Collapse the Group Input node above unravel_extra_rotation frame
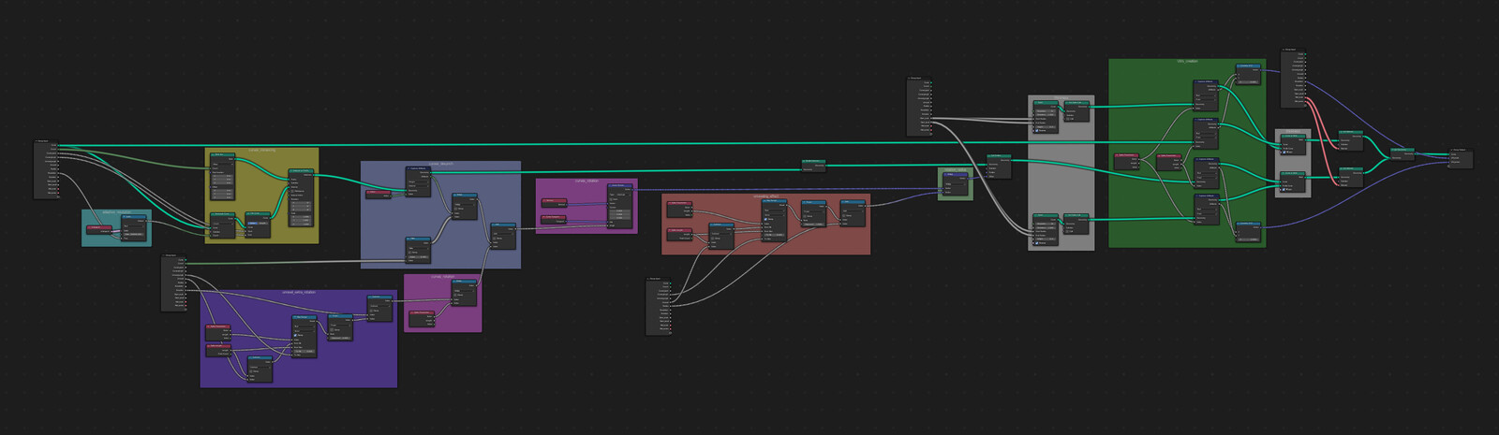Viewport: 1499px width, 435px height. 165,254
